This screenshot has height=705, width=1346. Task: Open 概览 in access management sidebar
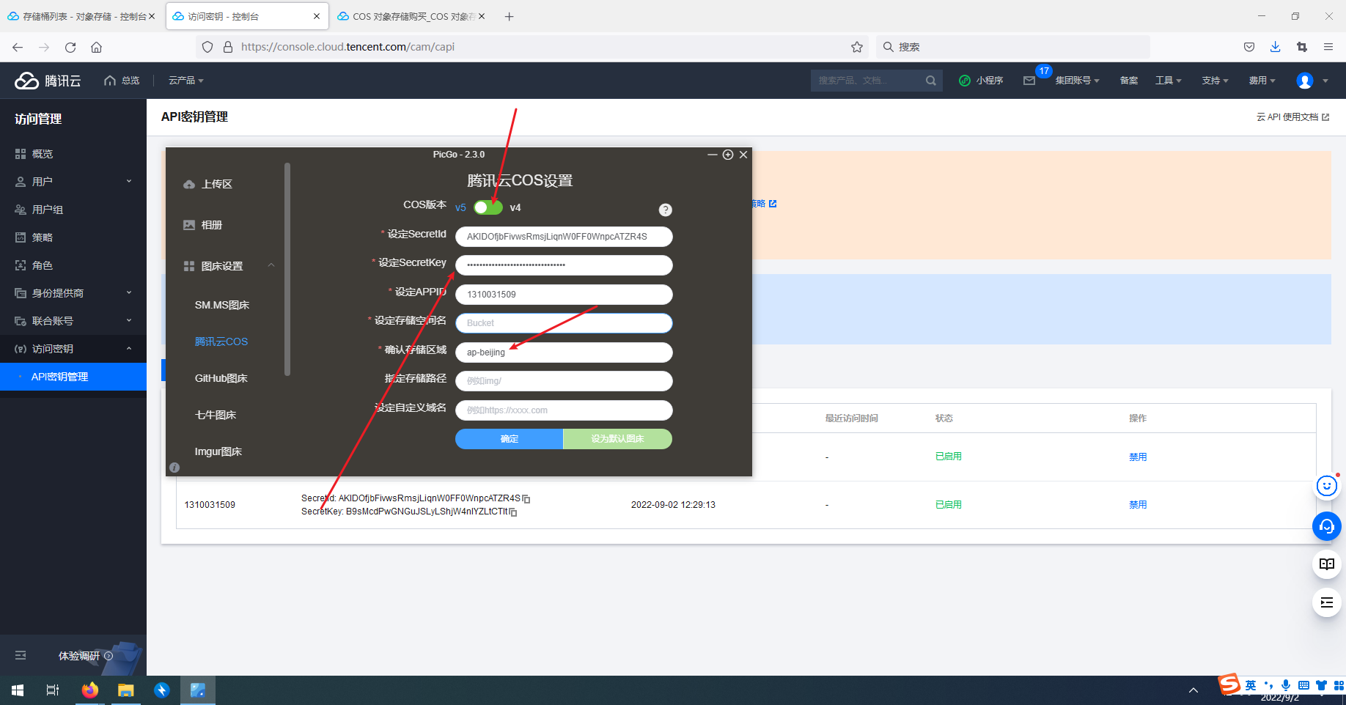click(x=73, y=154)
